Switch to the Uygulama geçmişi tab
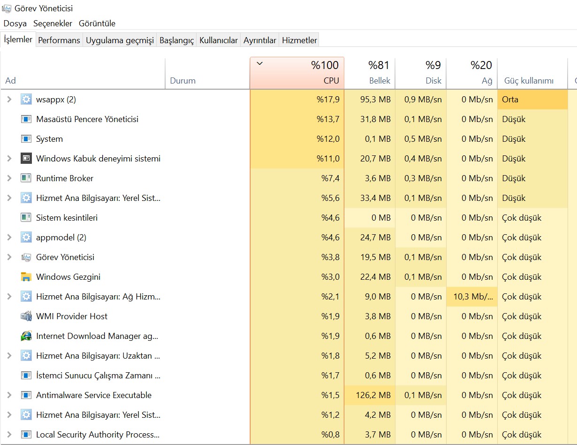The image size is (577, 445). pyautogui.click(x=120, y=40)
